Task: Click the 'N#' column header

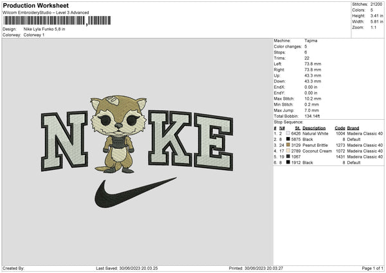Action: [282, 128]
